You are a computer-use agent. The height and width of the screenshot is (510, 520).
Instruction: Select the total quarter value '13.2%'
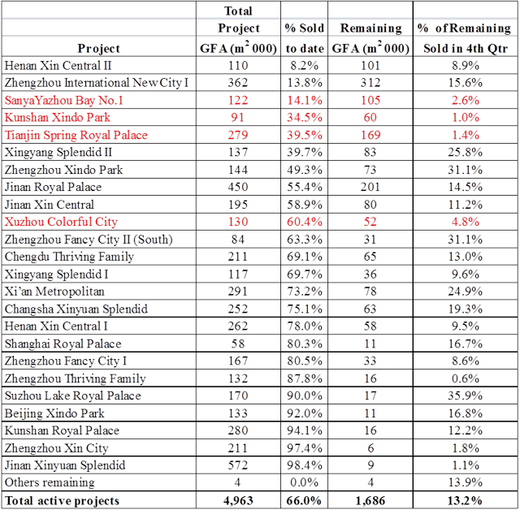(x=466, y=501)
